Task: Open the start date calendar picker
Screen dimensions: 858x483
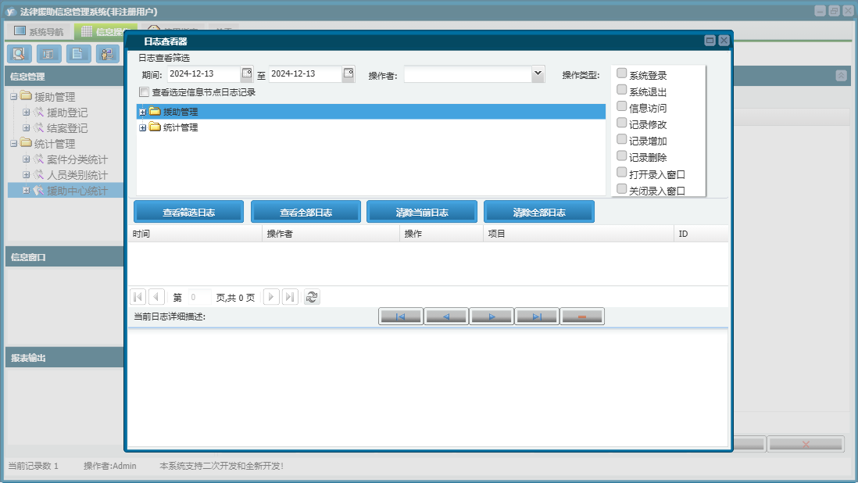Action: click(x=247, y=73)
